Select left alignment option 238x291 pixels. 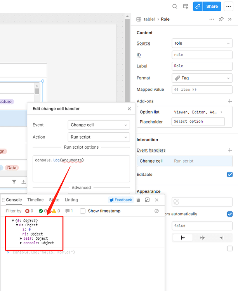click(x=183, y=238)
